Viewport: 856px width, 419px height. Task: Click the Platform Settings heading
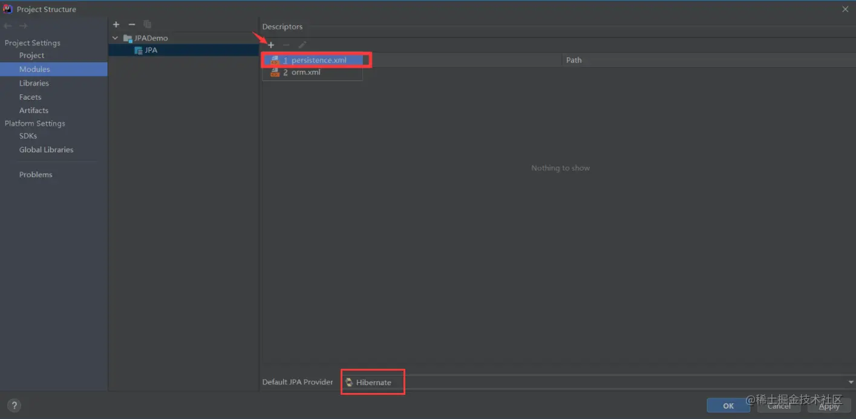(35, 123)
